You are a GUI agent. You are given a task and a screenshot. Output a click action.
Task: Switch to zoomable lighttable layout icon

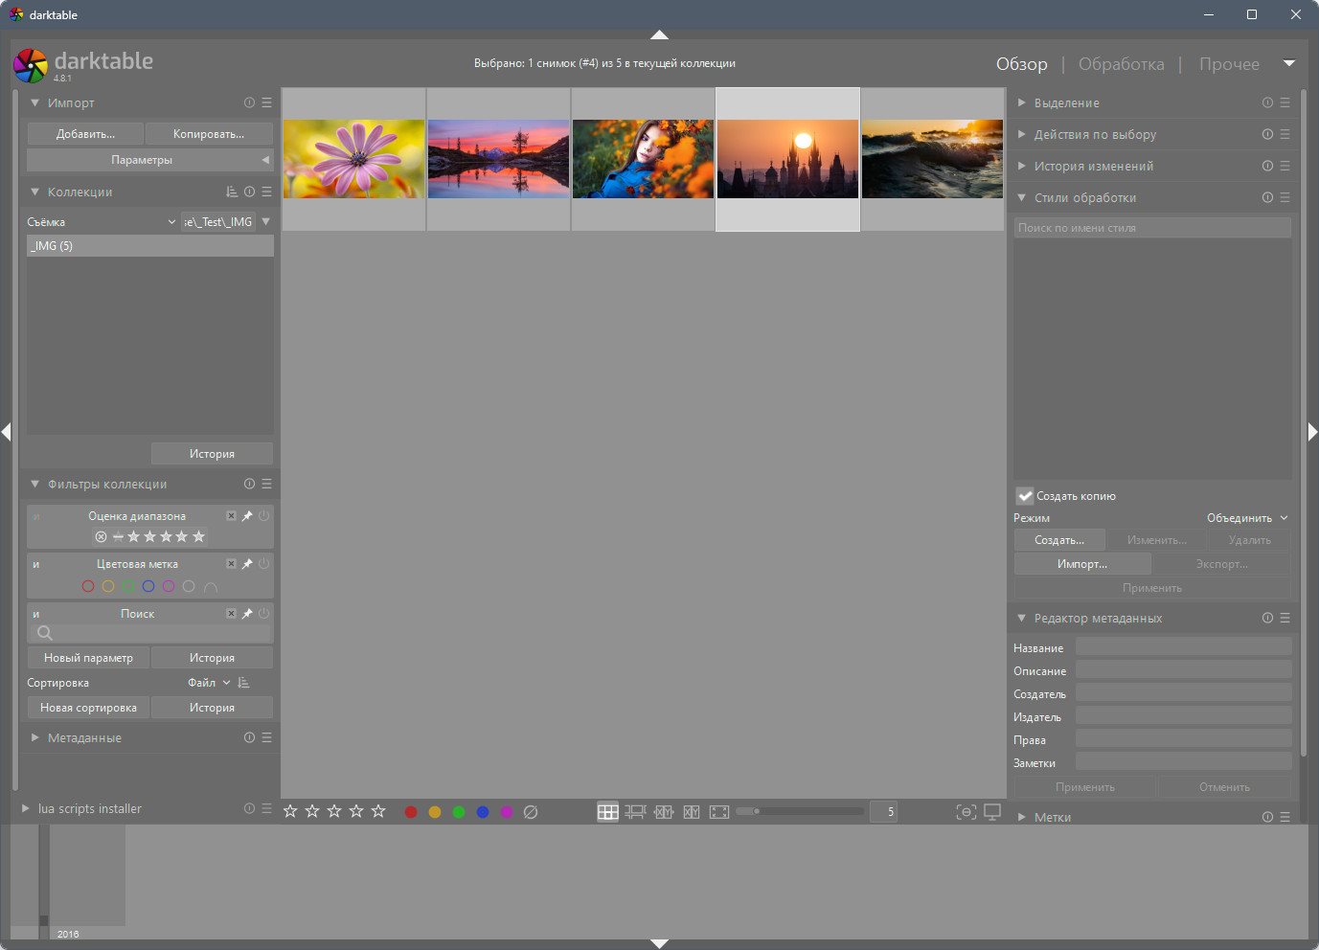[x=635, y=812]
